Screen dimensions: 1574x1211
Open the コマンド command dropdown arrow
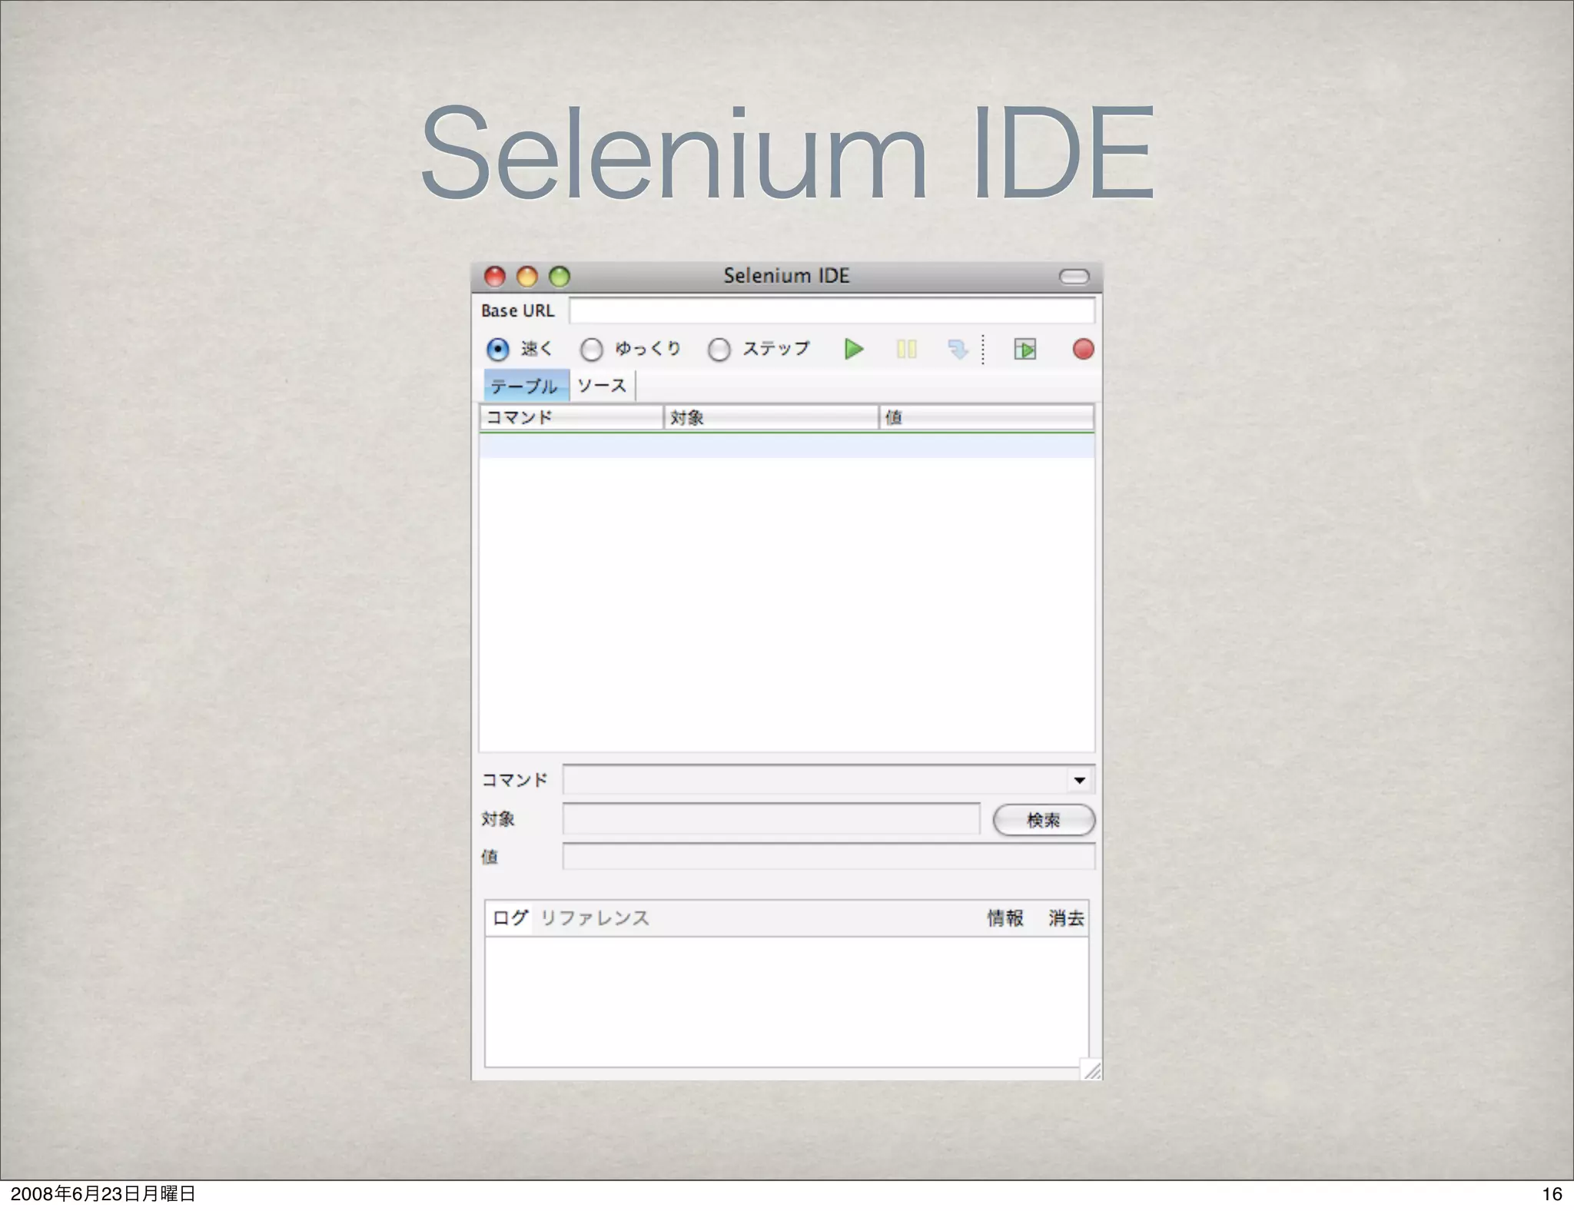(x=1079, y=780)
